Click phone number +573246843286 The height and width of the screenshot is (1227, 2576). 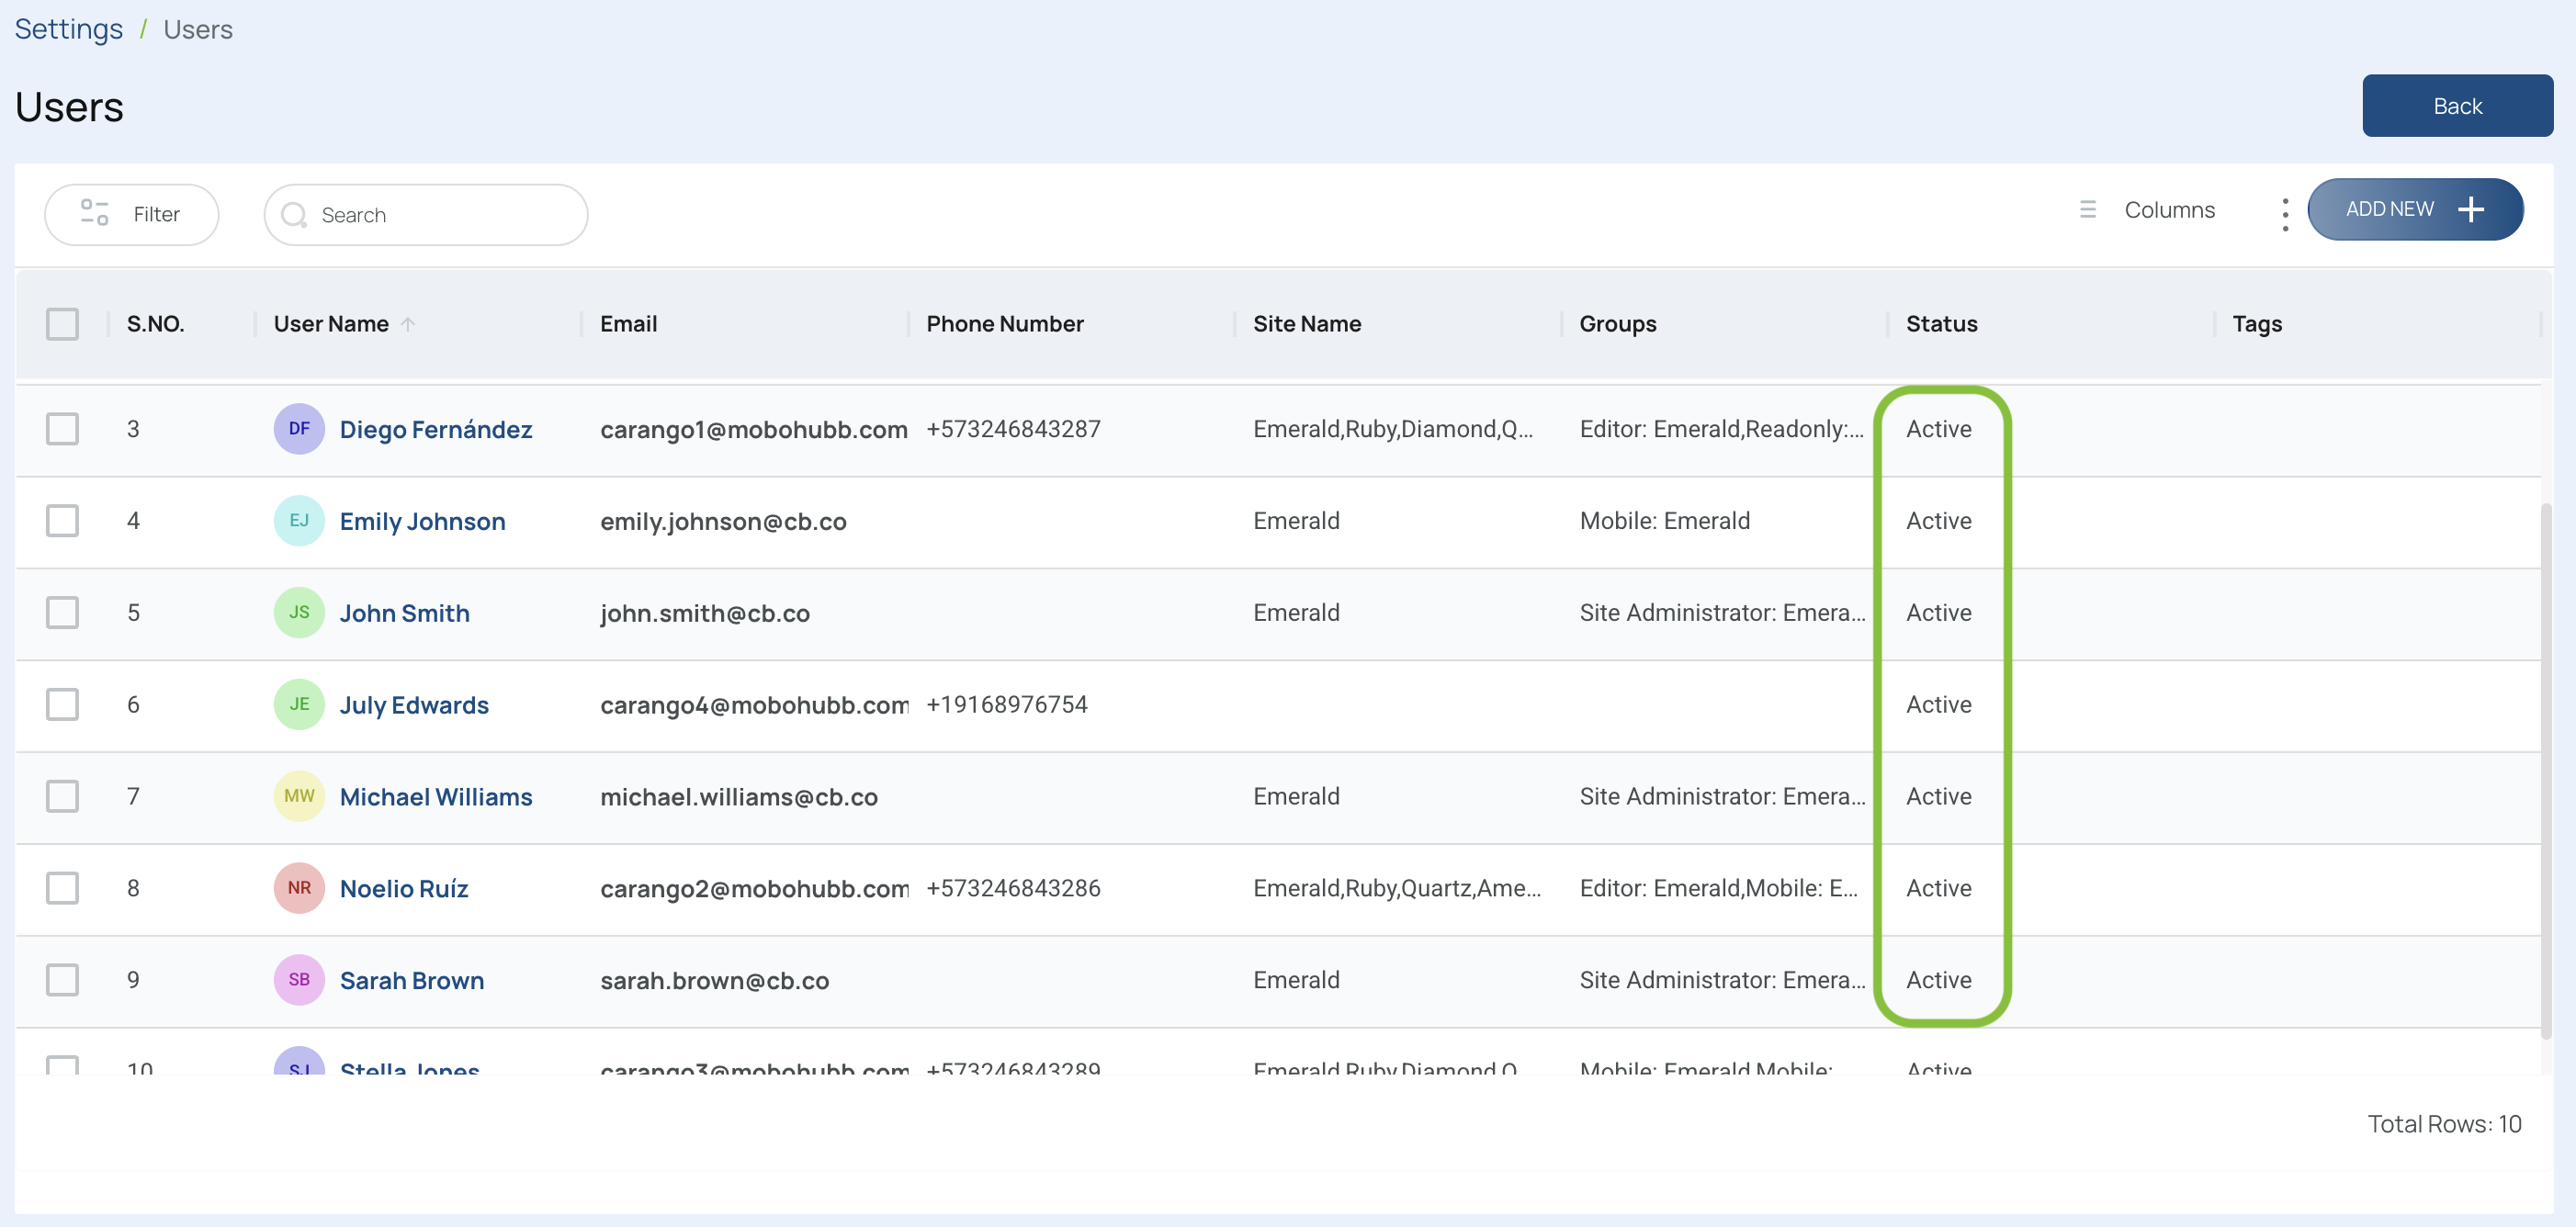1013,888
